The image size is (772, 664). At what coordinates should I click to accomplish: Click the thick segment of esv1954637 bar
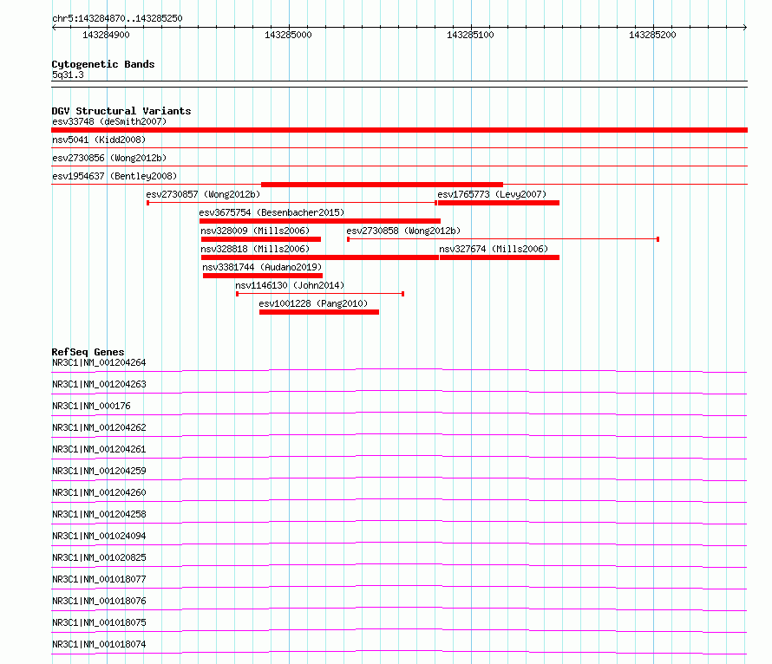coord(382,185)
